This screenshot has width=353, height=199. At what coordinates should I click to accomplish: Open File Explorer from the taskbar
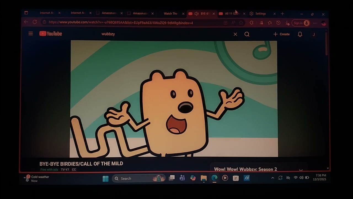[204, 178]
